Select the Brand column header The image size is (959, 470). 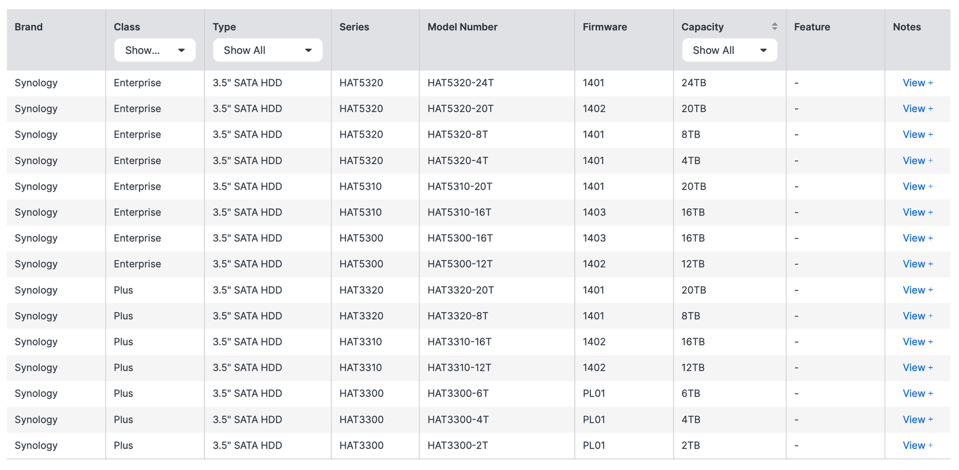(x=29, y=27)
